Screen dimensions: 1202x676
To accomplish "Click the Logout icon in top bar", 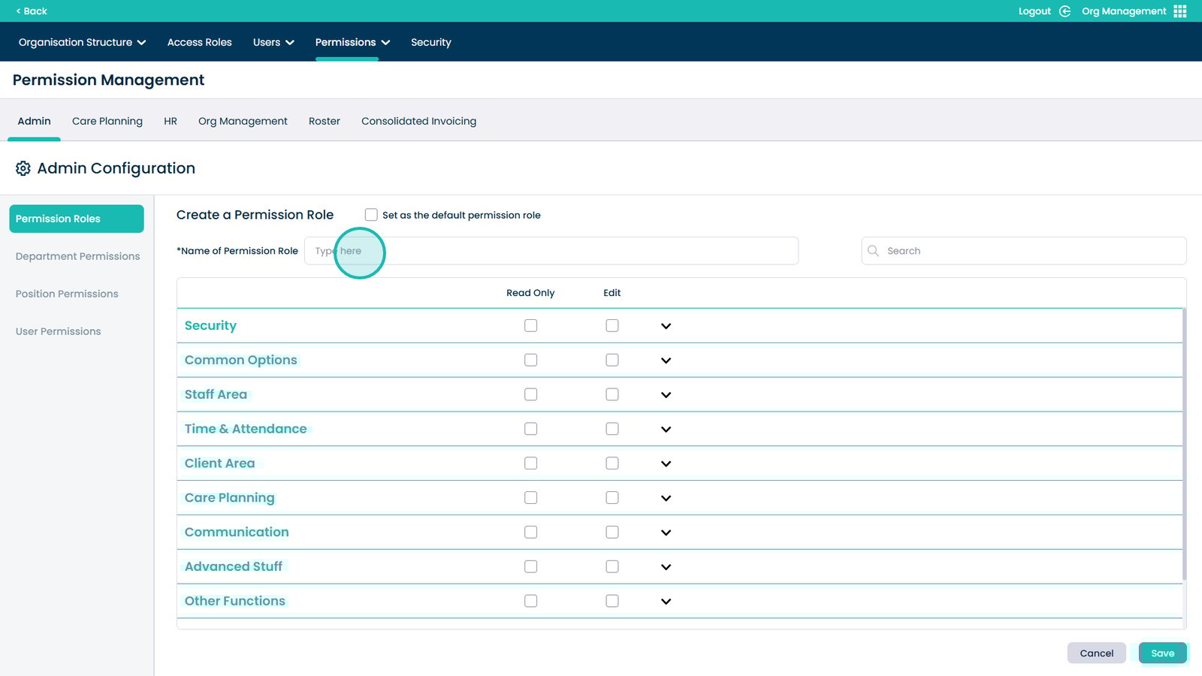I will pos(1065,11).
